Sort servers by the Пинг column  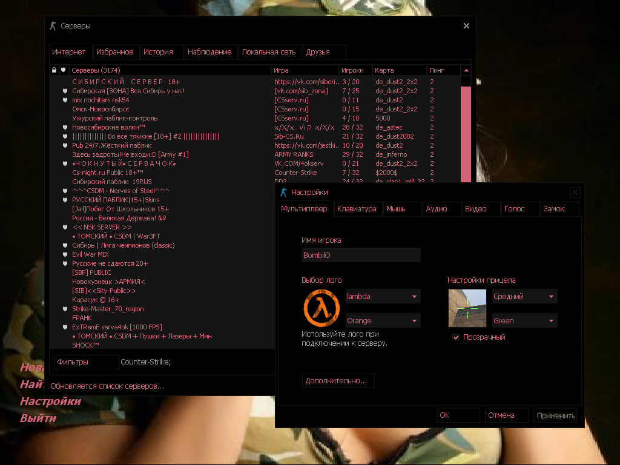click(x=444, y=70)
